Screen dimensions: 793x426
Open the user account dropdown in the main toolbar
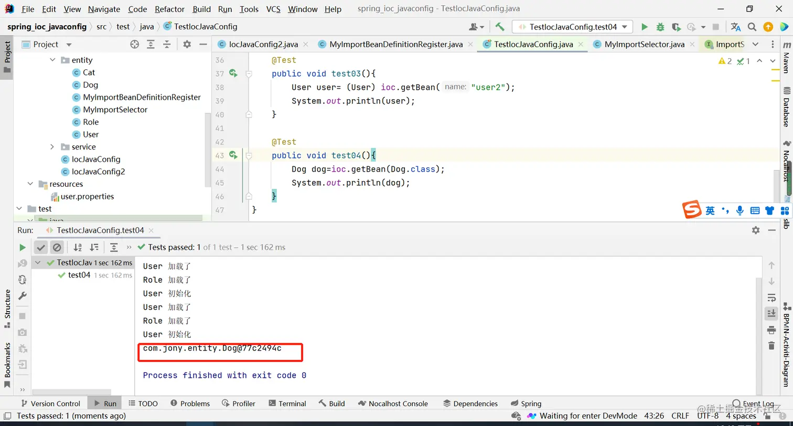[x=476, y=27]
